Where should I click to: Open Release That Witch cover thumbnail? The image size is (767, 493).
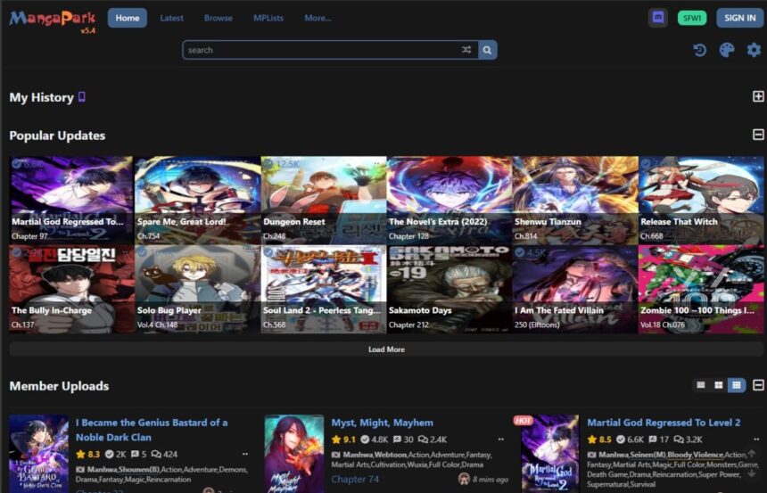[x=701, y=200]
